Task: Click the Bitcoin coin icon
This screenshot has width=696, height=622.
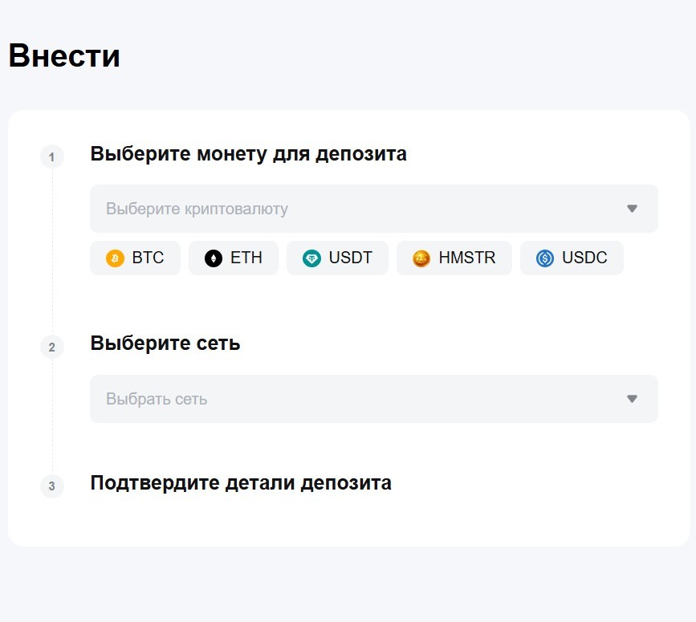Action: pyautogui.click(x=113, y=258)
